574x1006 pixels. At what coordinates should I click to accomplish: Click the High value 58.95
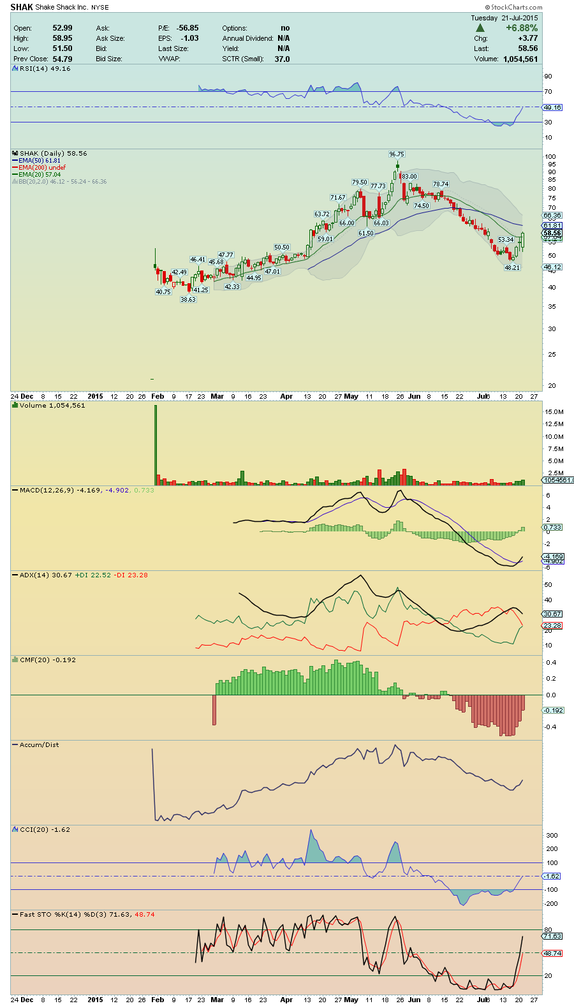tap(63, 38)
